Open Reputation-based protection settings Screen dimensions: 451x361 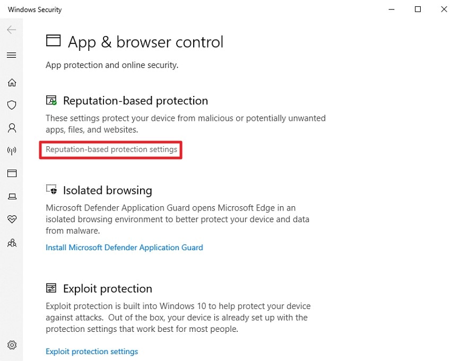point(110,149)
